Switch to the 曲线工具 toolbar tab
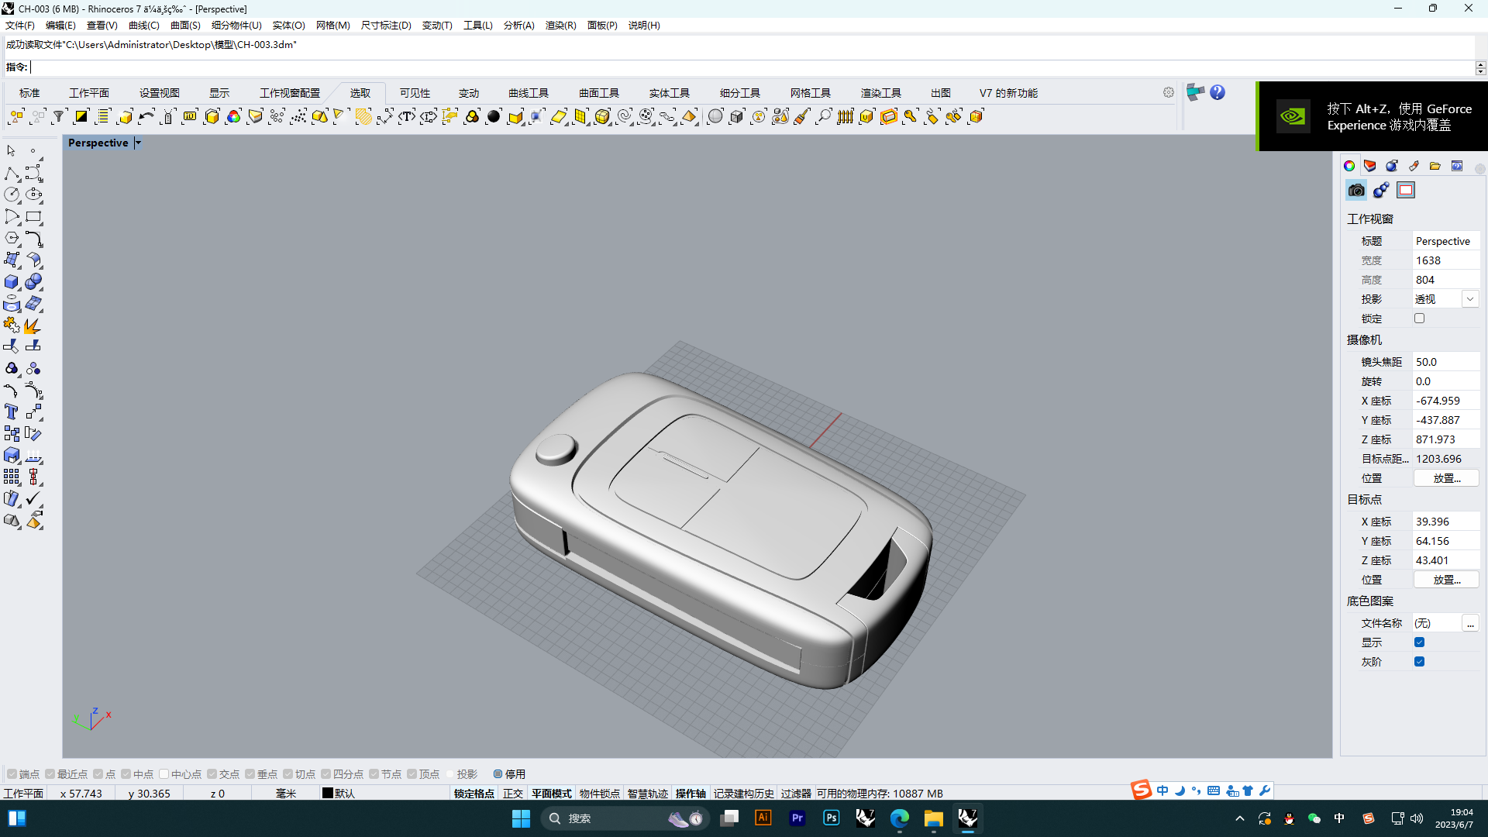Image resolution: width=1488 pixels, height=837 pixels. 529,93
